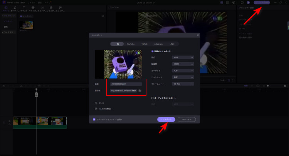Click the purple export button in dialog

pyautogui.click(x=166, y=119)
